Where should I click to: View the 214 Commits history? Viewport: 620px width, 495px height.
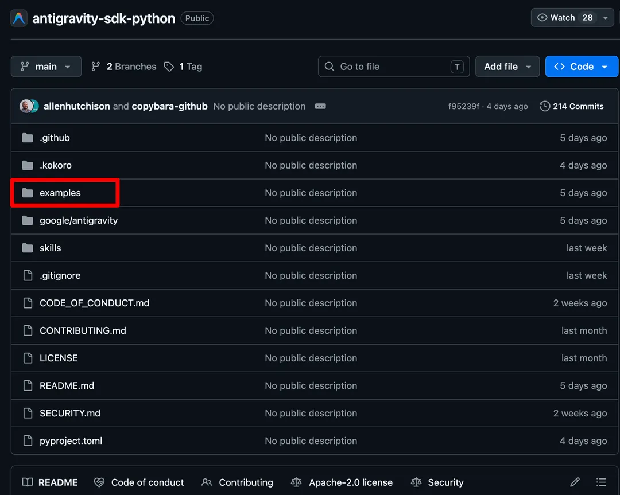(x=571, y=106)
